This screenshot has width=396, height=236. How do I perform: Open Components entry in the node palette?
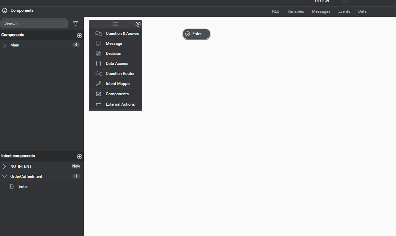coord(117,94)
